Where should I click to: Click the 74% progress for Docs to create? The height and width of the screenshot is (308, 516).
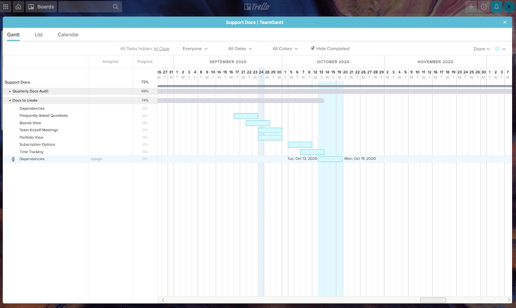(x=145, y=100)
